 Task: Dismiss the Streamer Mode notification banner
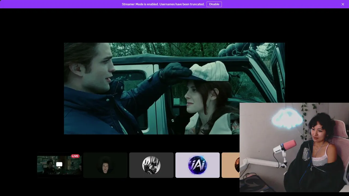[x=343, y=4]
